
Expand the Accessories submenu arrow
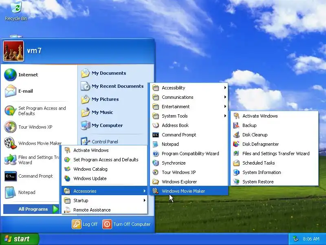[x=144, y=191]
